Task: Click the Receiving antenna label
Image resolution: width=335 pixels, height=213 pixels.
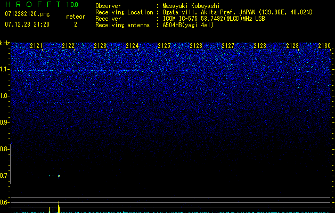Action: (122, 25)
